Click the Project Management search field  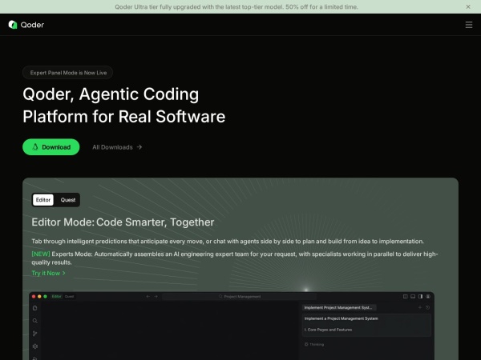click(x=239, y=296)
